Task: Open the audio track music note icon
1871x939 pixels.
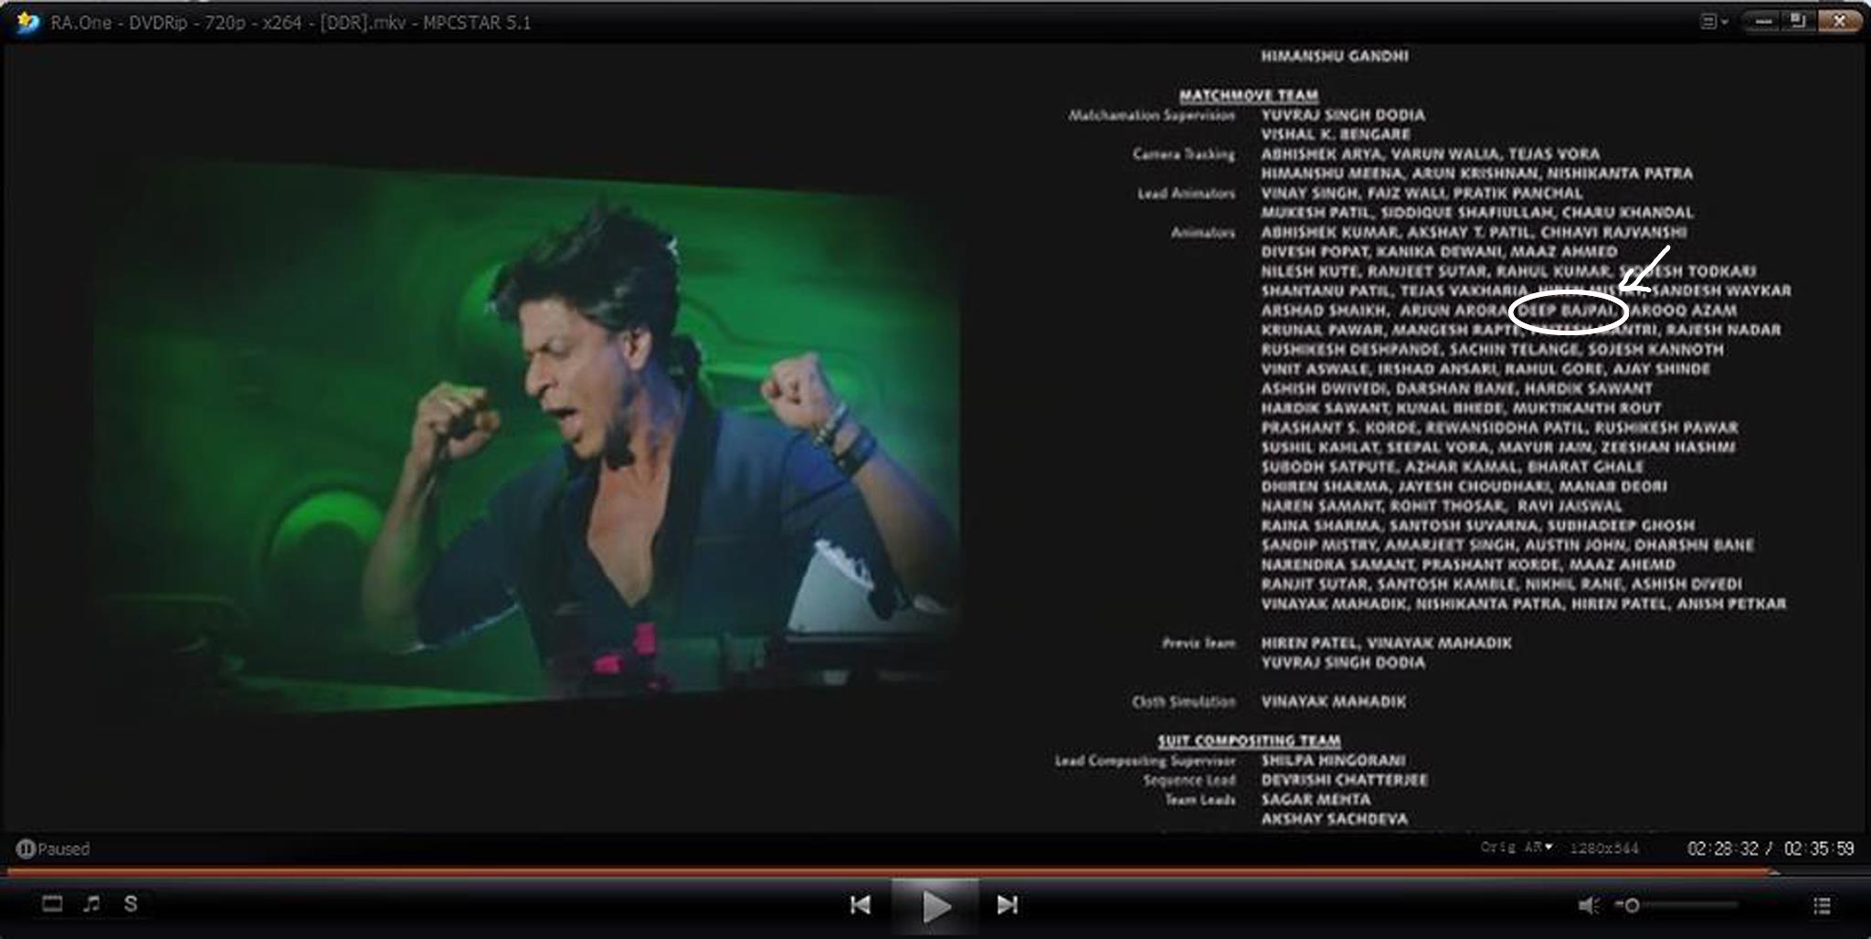Action: point(91,904)
